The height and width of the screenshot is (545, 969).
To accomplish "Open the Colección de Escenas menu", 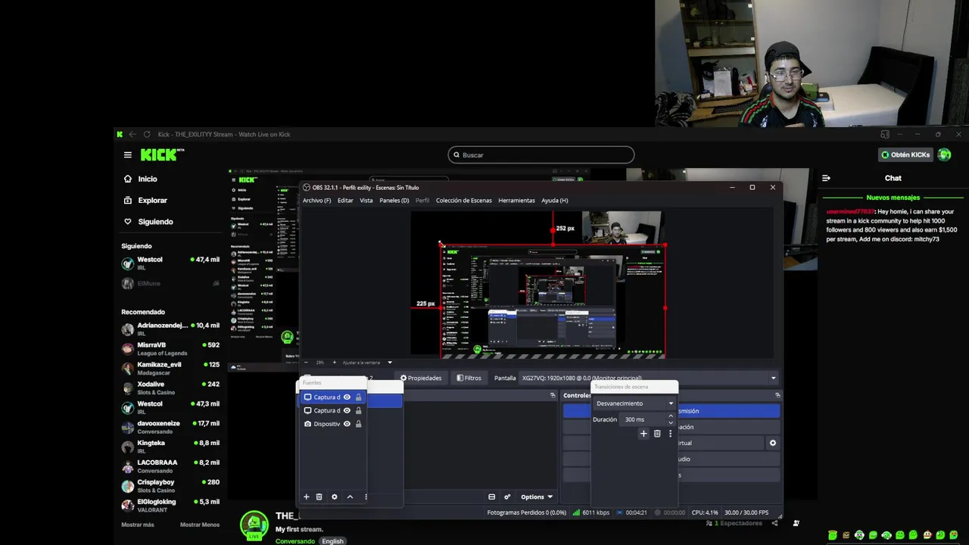I will 463,200.
